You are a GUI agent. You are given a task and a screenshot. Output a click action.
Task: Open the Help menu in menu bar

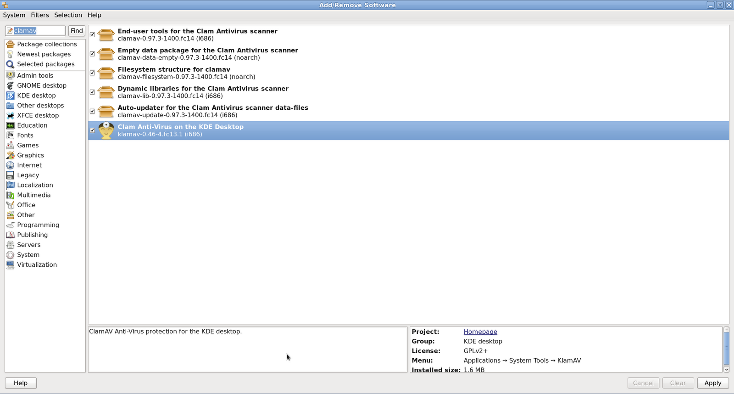95,15
